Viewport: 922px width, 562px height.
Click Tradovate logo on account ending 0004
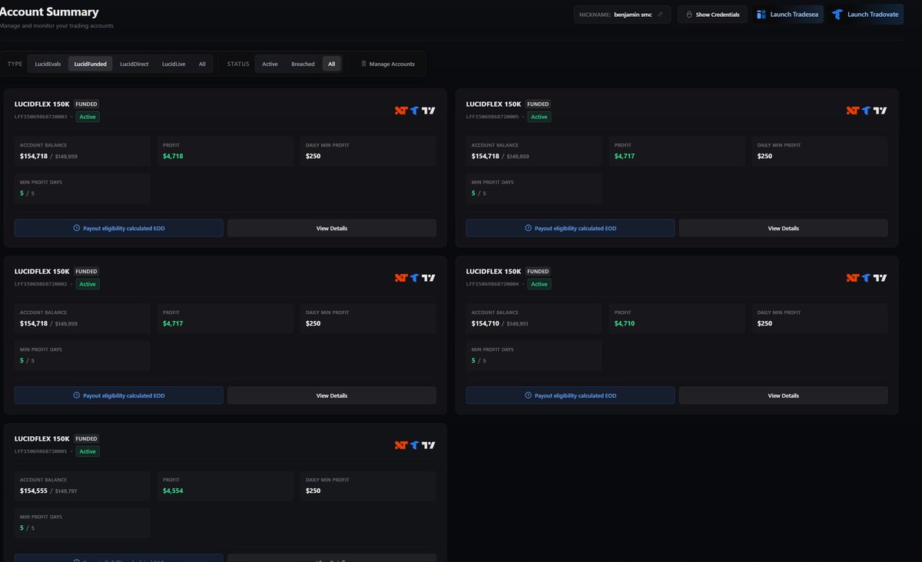(866, 278)
